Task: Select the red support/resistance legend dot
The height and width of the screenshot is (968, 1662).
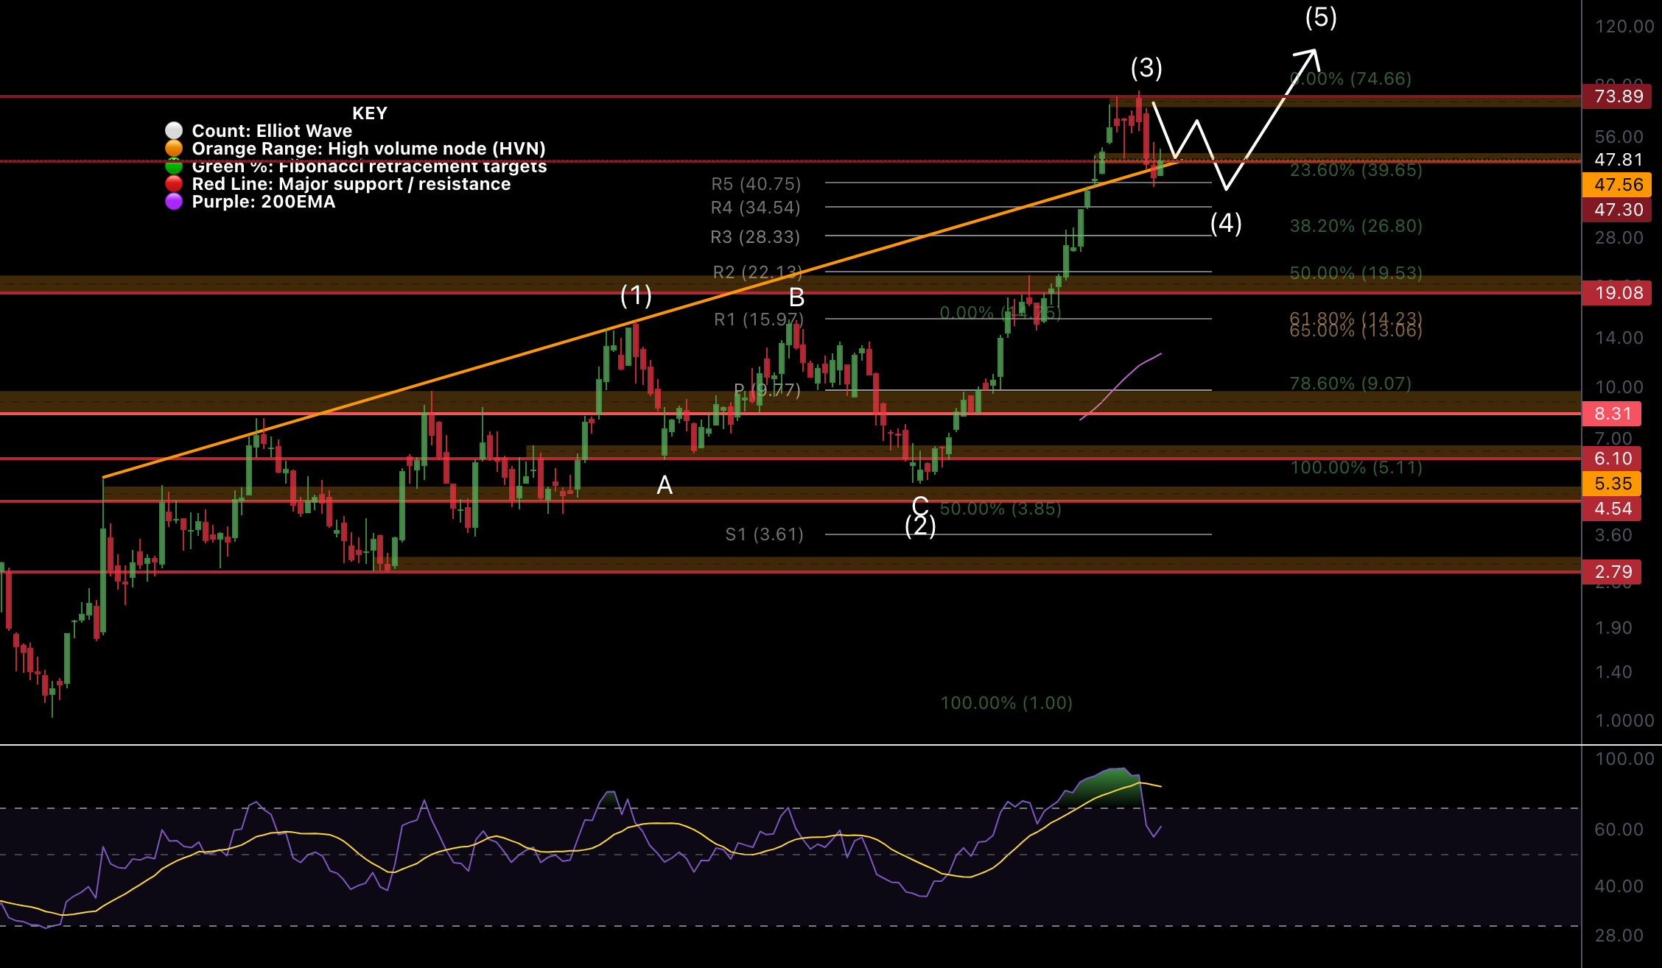Action: click(x=175, y=184)
